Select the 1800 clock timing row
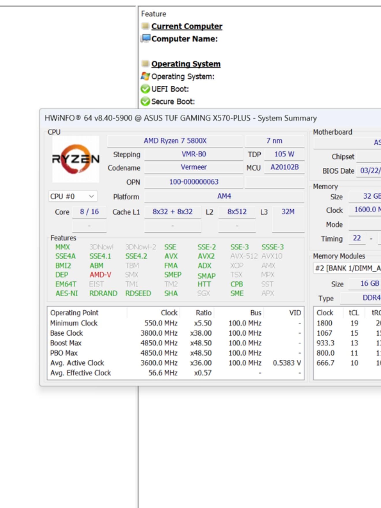381x508 pixels. 348,323
